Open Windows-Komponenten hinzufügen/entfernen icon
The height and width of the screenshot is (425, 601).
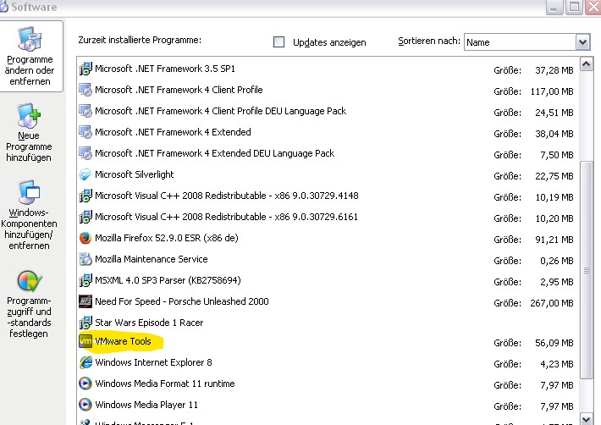pyautogui.click(x=29, y=192)
